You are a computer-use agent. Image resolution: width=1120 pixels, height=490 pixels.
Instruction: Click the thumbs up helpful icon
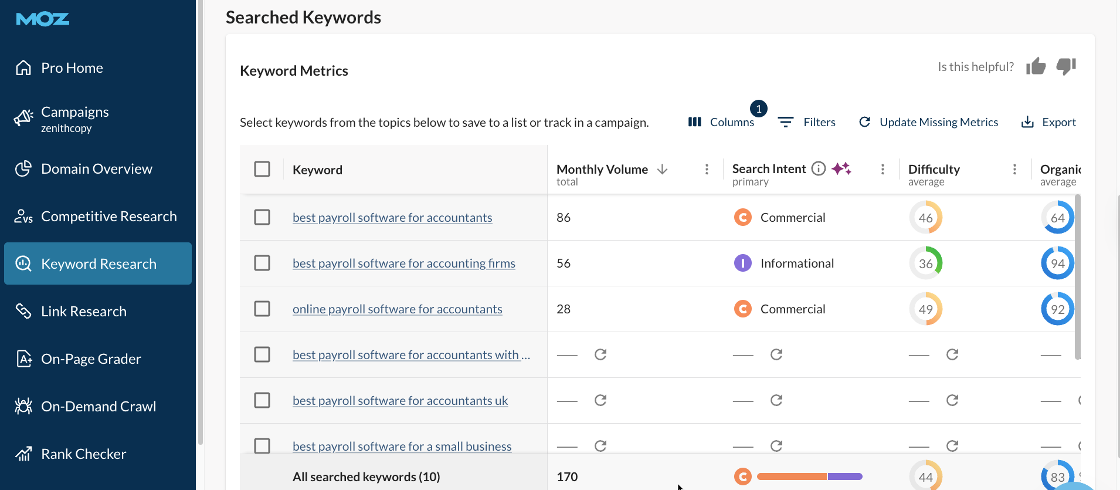click(1036, 66)
